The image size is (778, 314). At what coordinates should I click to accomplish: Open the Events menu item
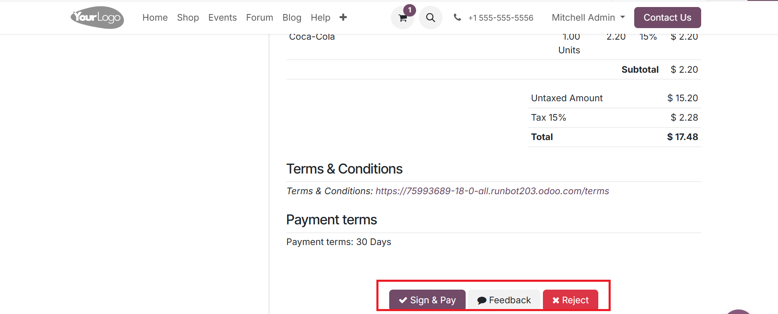point(222,17)
